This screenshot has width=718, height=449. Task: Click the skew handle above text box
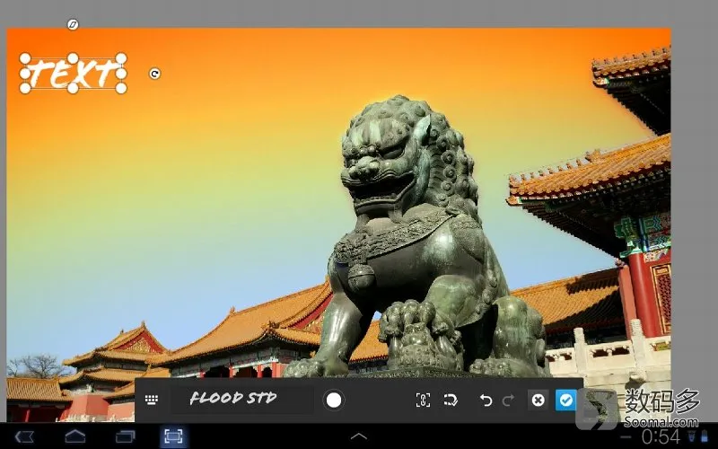pyautogui.click(x=73, y=24)
